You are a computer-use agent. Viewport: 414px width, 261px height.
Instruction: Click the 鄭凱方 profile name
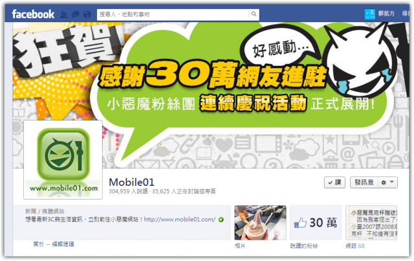(386, 14)
